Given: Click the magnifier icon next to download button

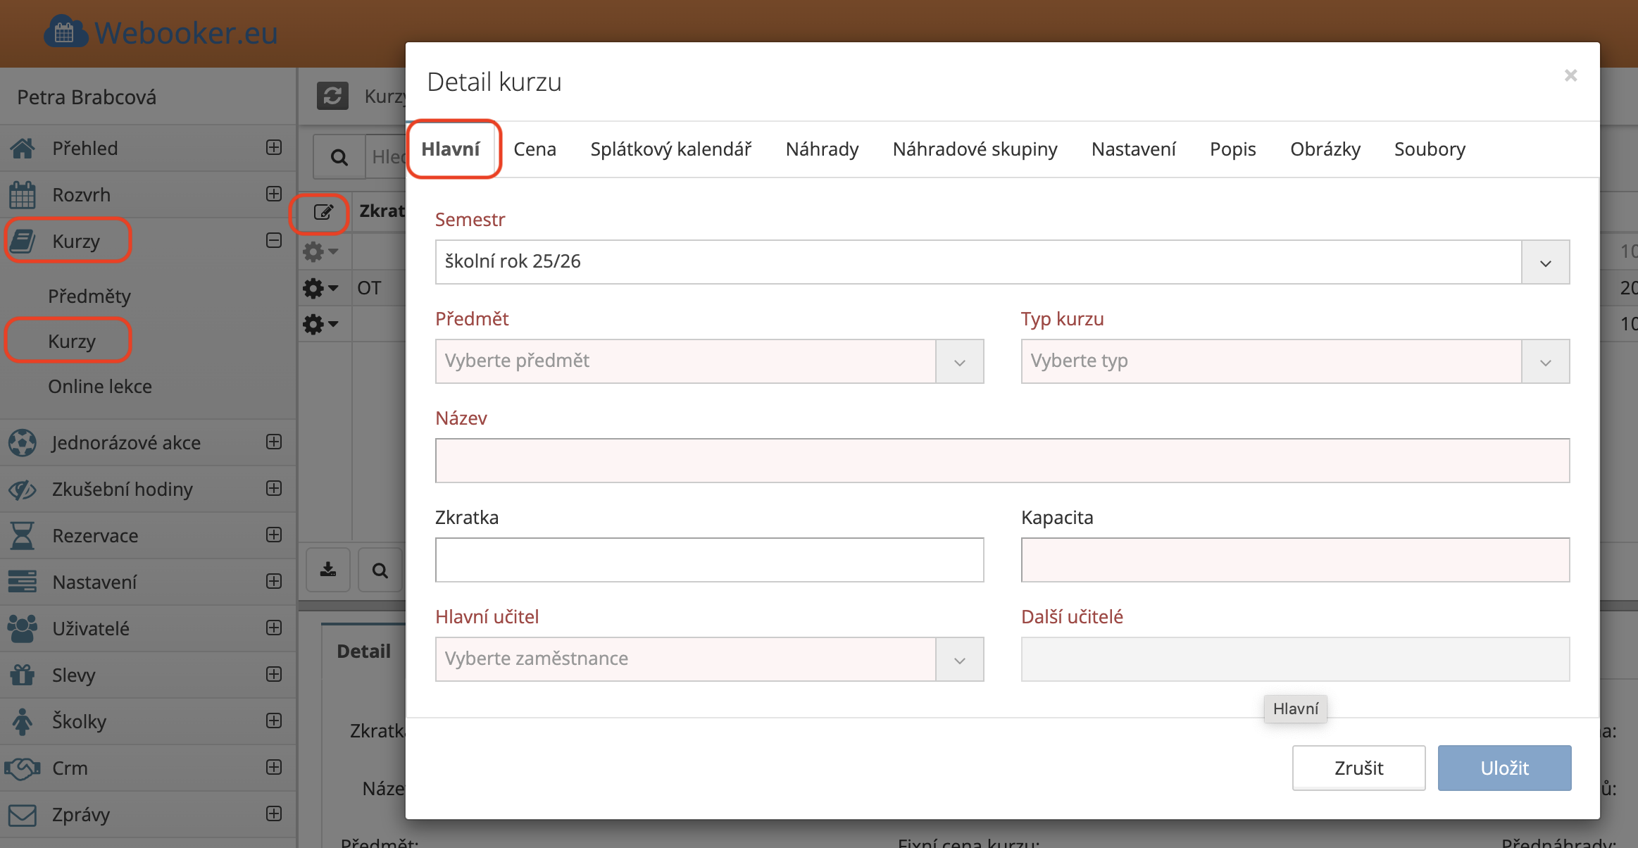Looking at the screenshot, I should pyautogui.click(x=380, y=570).
